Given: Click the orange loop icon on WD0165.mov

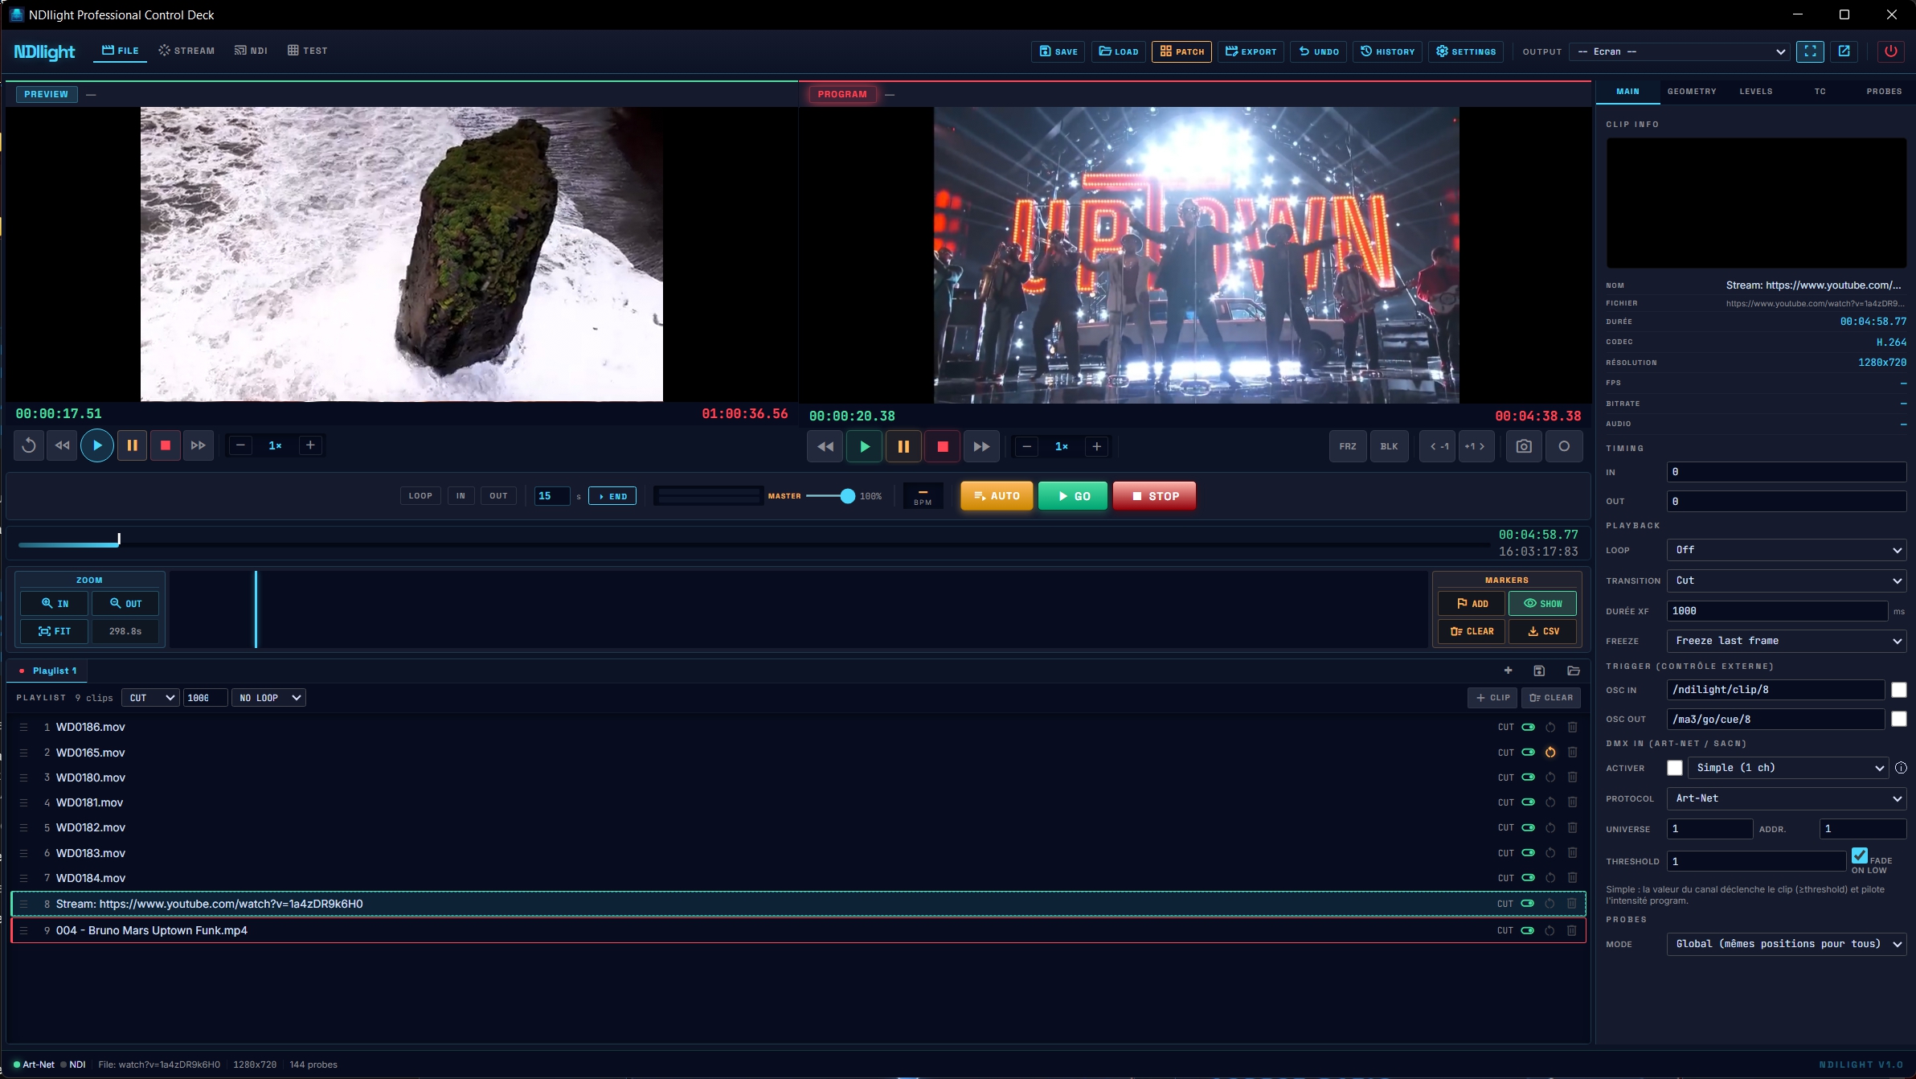Looking at the screenshot, I should 1550,753.
